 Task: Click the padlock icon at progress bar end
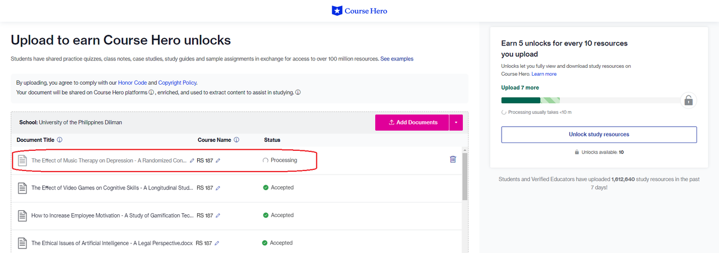[689, 100]
